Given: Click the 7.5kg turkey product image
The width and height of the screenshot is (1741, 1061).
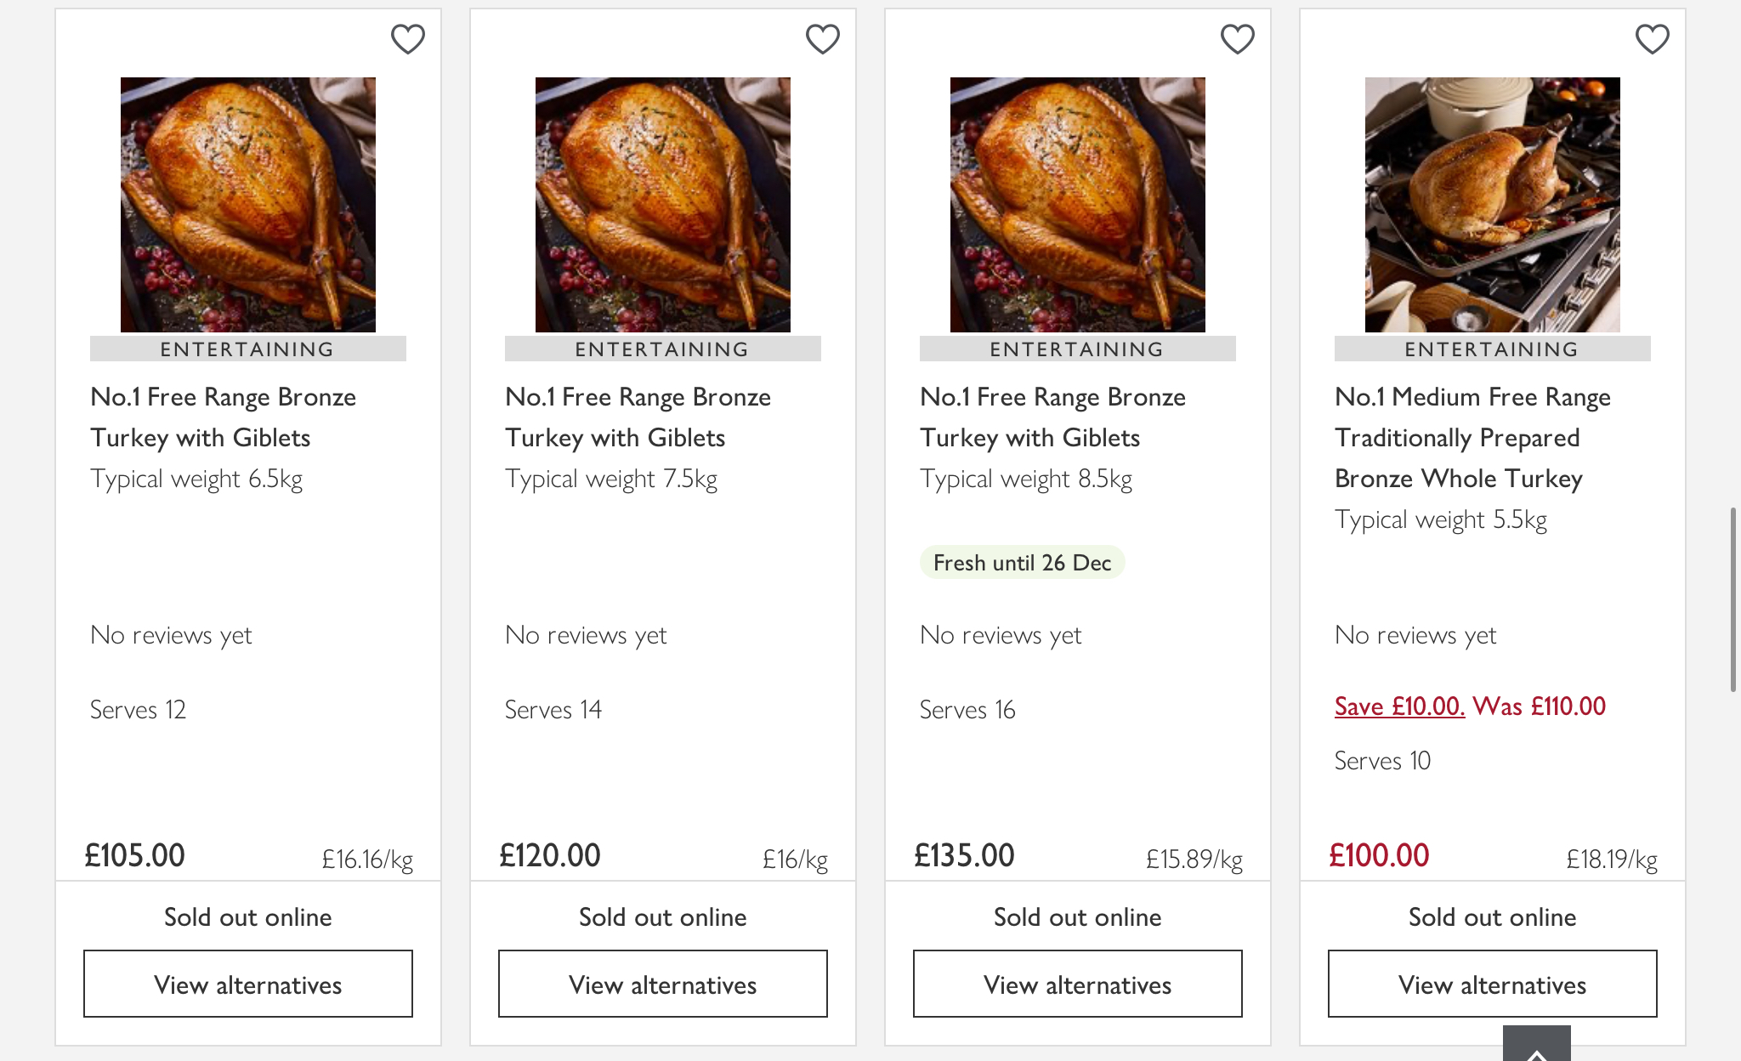Looking at the screenshot, I should coord(663,205).
